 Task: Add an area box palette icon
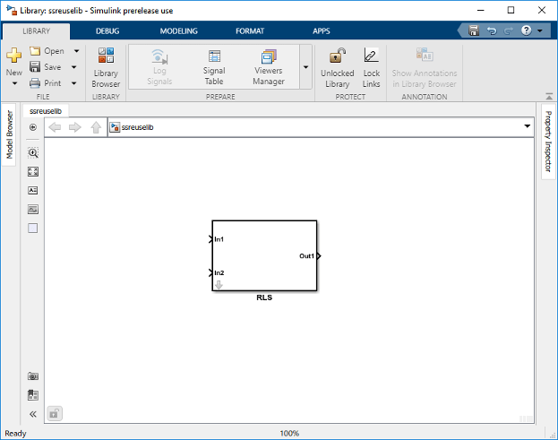(33, 229)
